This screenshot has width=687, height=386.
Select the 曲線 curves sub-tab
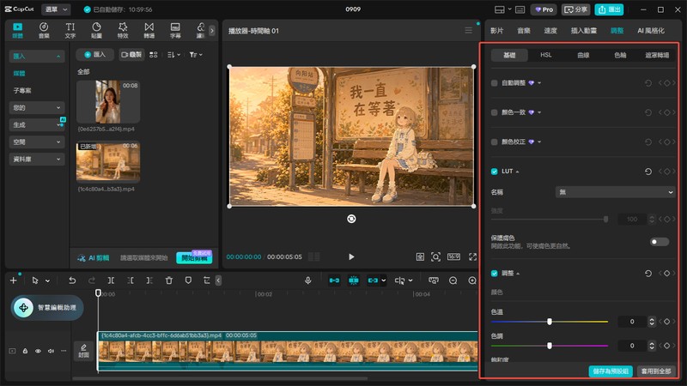(583, 55)
